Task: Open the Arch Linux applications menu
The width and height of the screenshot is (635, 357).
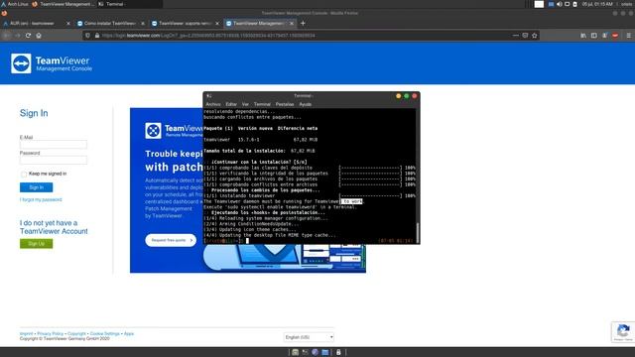Action: 15,4
